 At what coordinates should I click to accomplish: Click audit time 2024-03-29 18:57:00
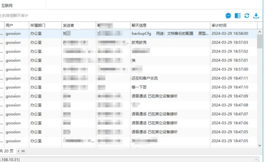point(230,69)
